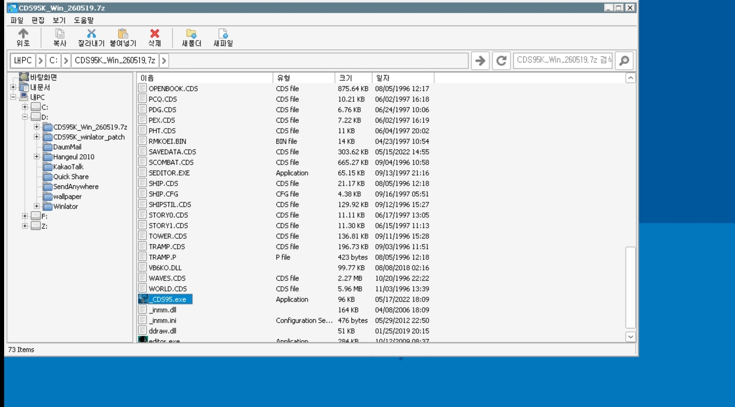Create a new folder with 새폴더
Image resolution: width=735 pixels, height=407 pixels.
point(191,37)
